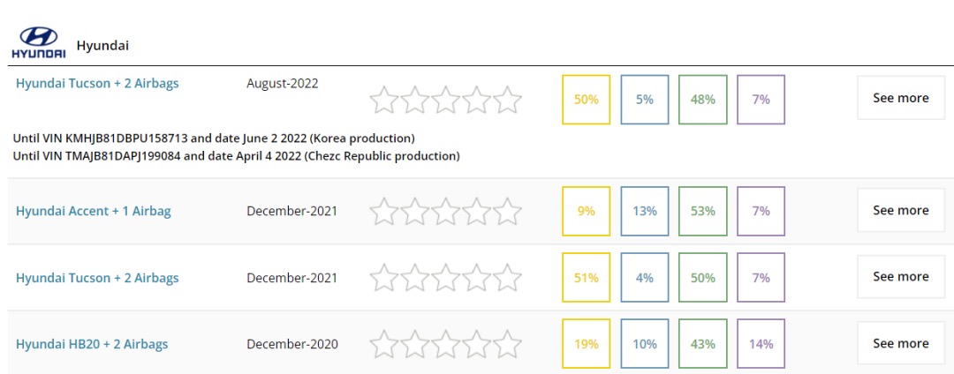Open the Hyundai HB20 + 2 Airbags link
The image size is (954, 374).
click(92, 344)
